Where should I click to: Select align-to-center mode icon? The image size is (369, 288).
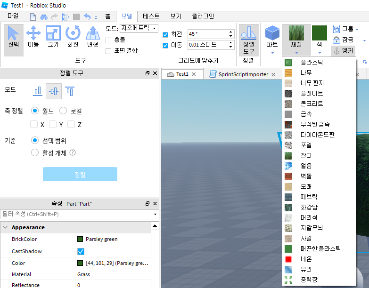click(54, 91)
